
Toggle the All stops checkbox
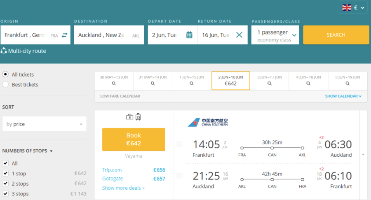pos(5,163)
